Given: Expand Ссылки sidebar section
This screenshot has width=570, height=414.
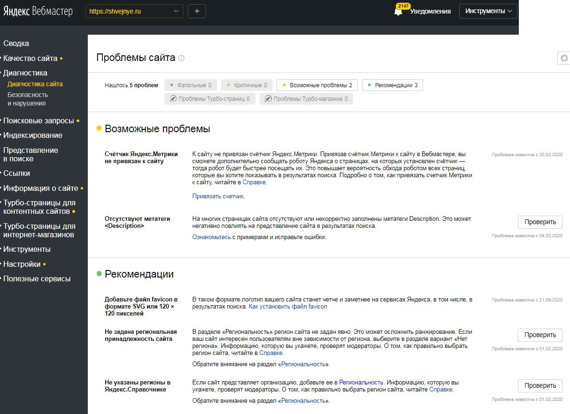Looking at the screenshot, I should pos(16,173).
